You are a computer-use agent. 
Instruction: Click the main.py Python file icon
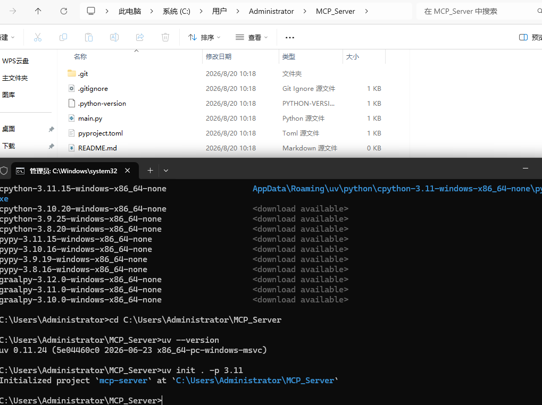pos(72,118)
